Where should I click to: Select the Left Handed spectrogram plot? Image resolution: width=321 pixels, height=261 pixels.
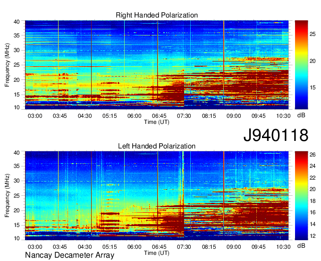click(x=157, y=196)
